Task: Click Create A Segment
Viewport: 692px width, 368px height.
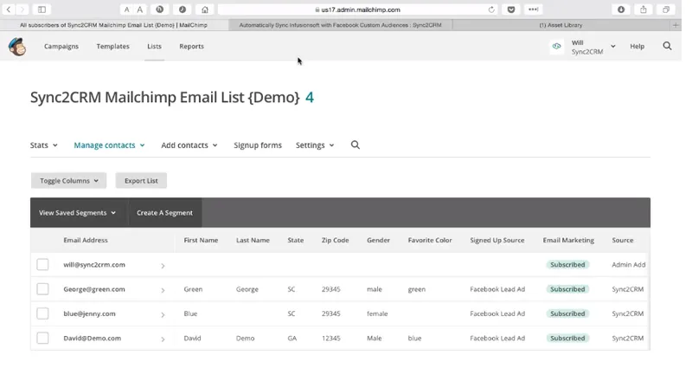Action: [x=164, y=213]
